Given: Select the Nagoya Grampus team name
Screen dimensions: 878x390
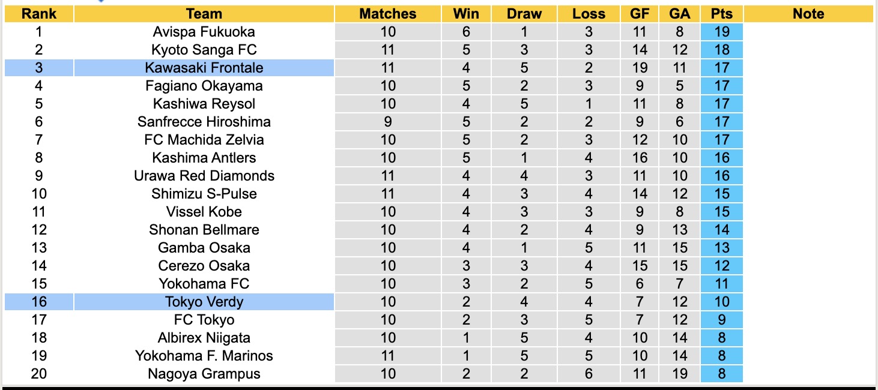Looking at the screenshot, I should 204,374.
